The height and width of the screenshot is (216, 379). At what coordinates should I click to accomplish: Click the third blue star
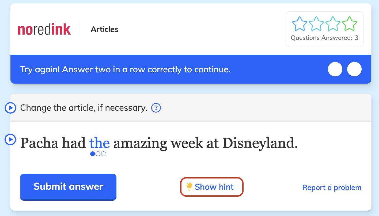(333, 24)
